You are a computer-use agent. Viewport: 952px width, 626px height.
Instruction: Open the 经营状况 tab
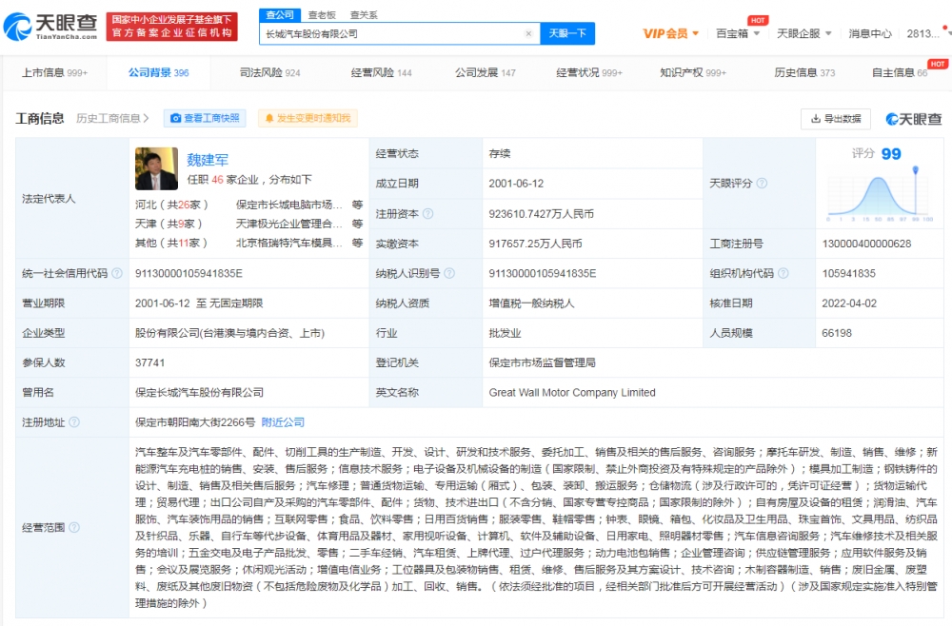[589, 73]
